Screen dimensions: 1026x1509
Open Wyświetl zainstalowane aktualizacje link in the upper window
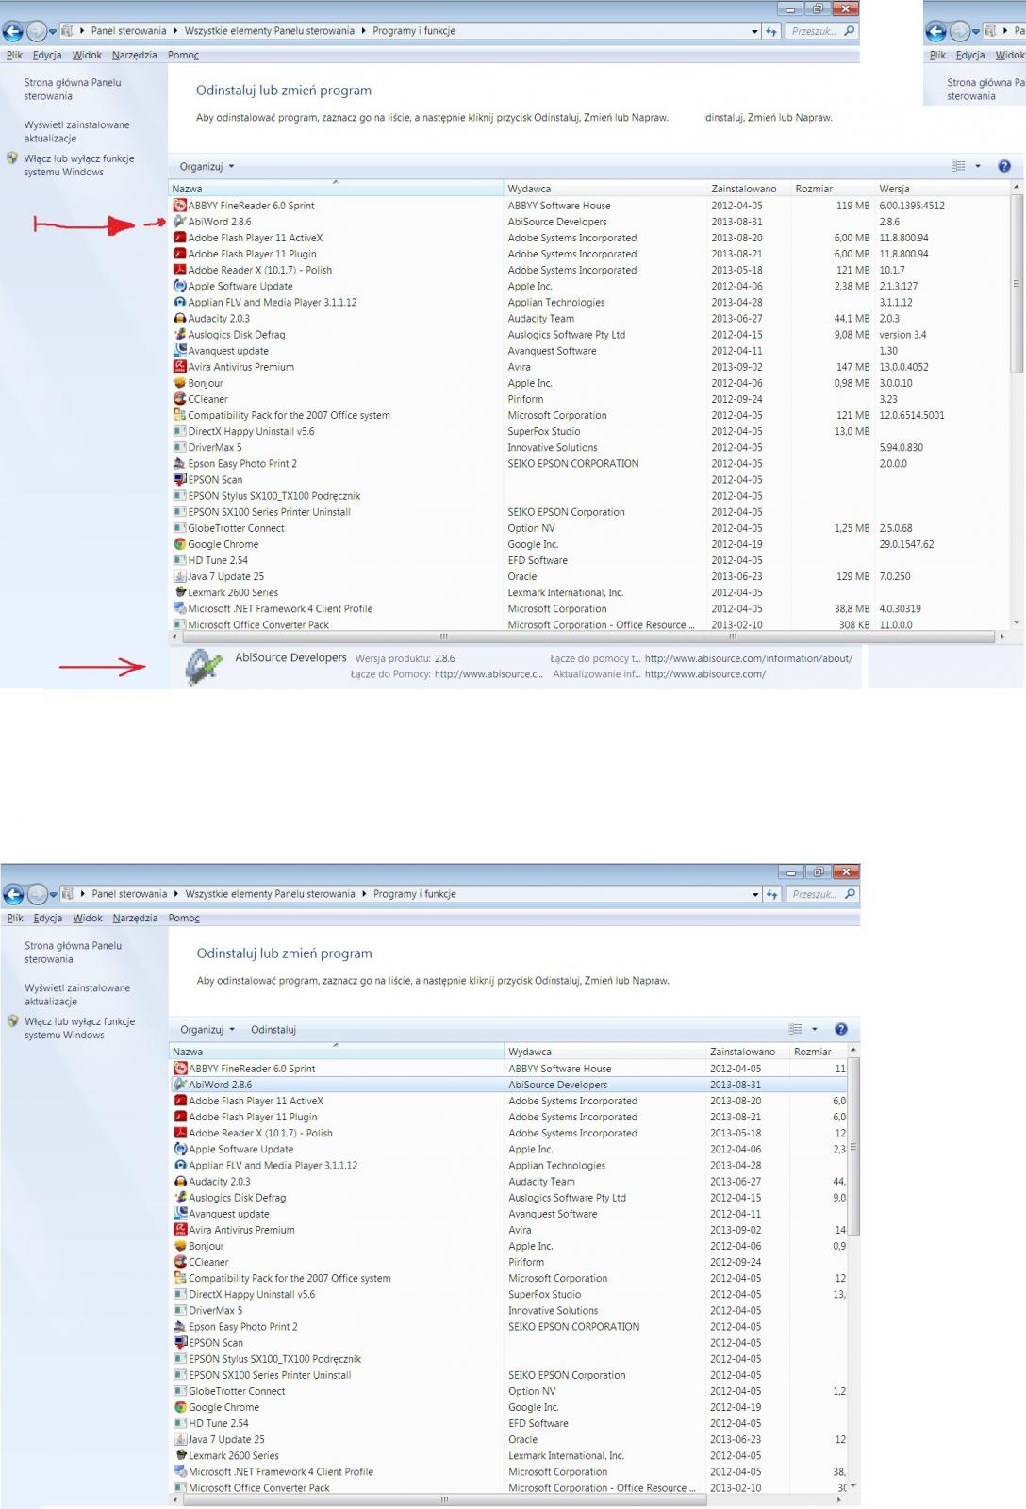(x=76, y=131)
